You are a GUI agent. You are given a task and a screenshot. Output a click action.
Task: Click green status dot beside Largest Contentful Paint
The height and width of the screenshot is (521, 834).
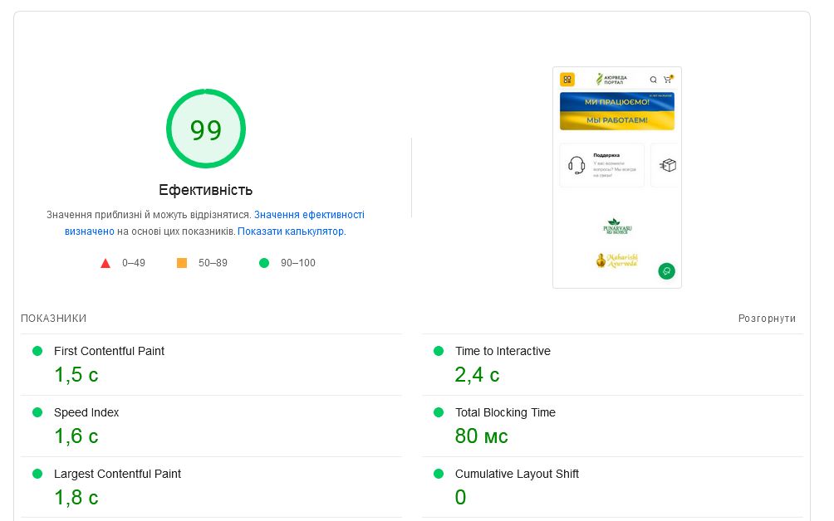tap(37, 474)
